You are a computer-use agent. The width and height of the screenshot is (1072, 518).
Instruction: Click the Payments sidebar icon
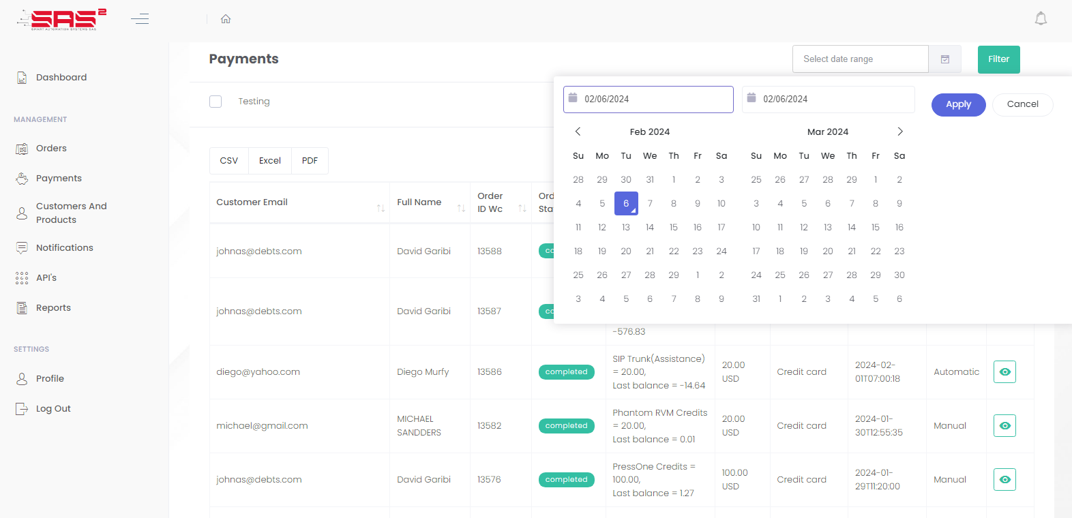[x=22, y=179]
